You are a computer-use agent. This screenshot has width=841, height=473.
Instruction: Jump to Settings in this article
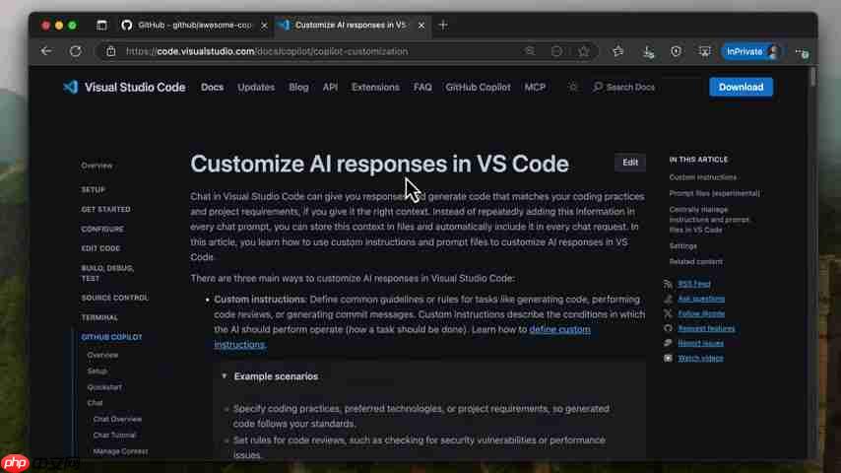pyautogui.click(x=682, y=246)
